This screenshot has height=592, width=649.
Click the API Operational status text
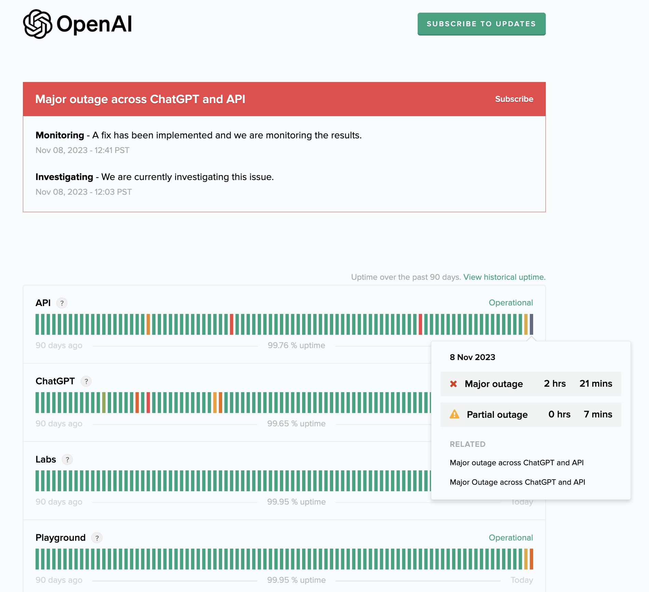511,303
